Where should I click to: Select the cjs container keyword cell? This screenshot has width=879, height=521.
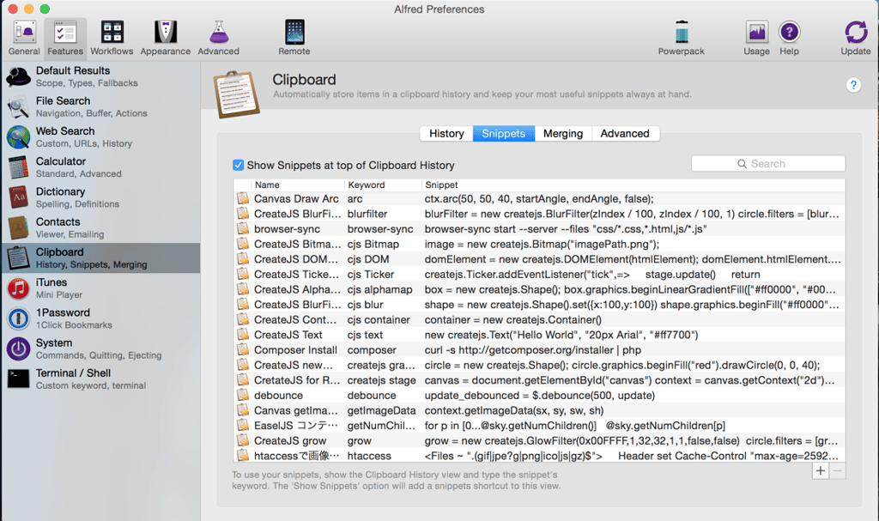(x=379, y=319)
